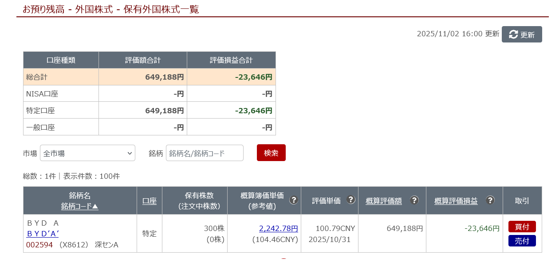Open the BYD'A' stock link
The width and height of the screenshot is (559, 277).
click(x=43, y=234)
